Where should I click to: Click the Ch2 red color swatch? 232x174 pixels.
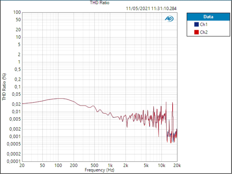tap(196, 32)
